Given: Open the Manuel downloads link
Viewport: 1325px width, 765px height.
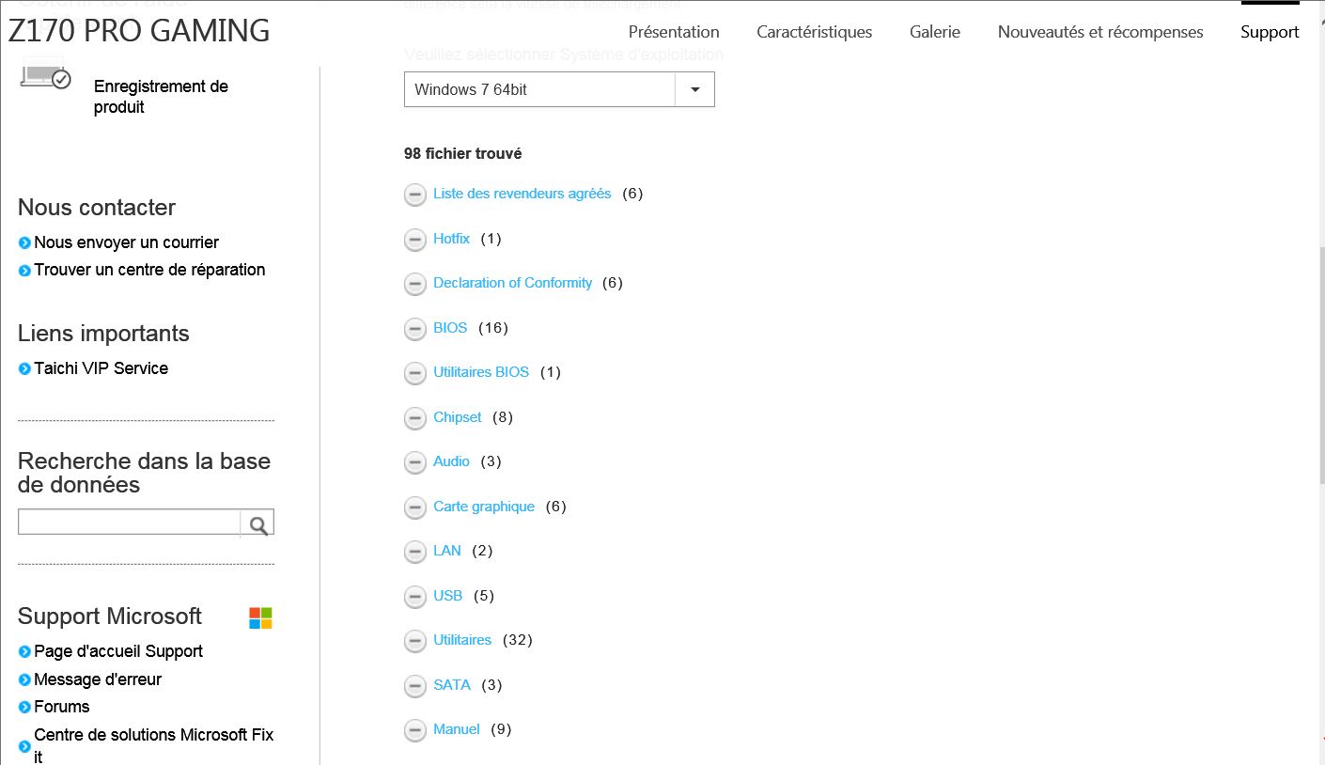Looking at the screenshot, I should point(457,729).
